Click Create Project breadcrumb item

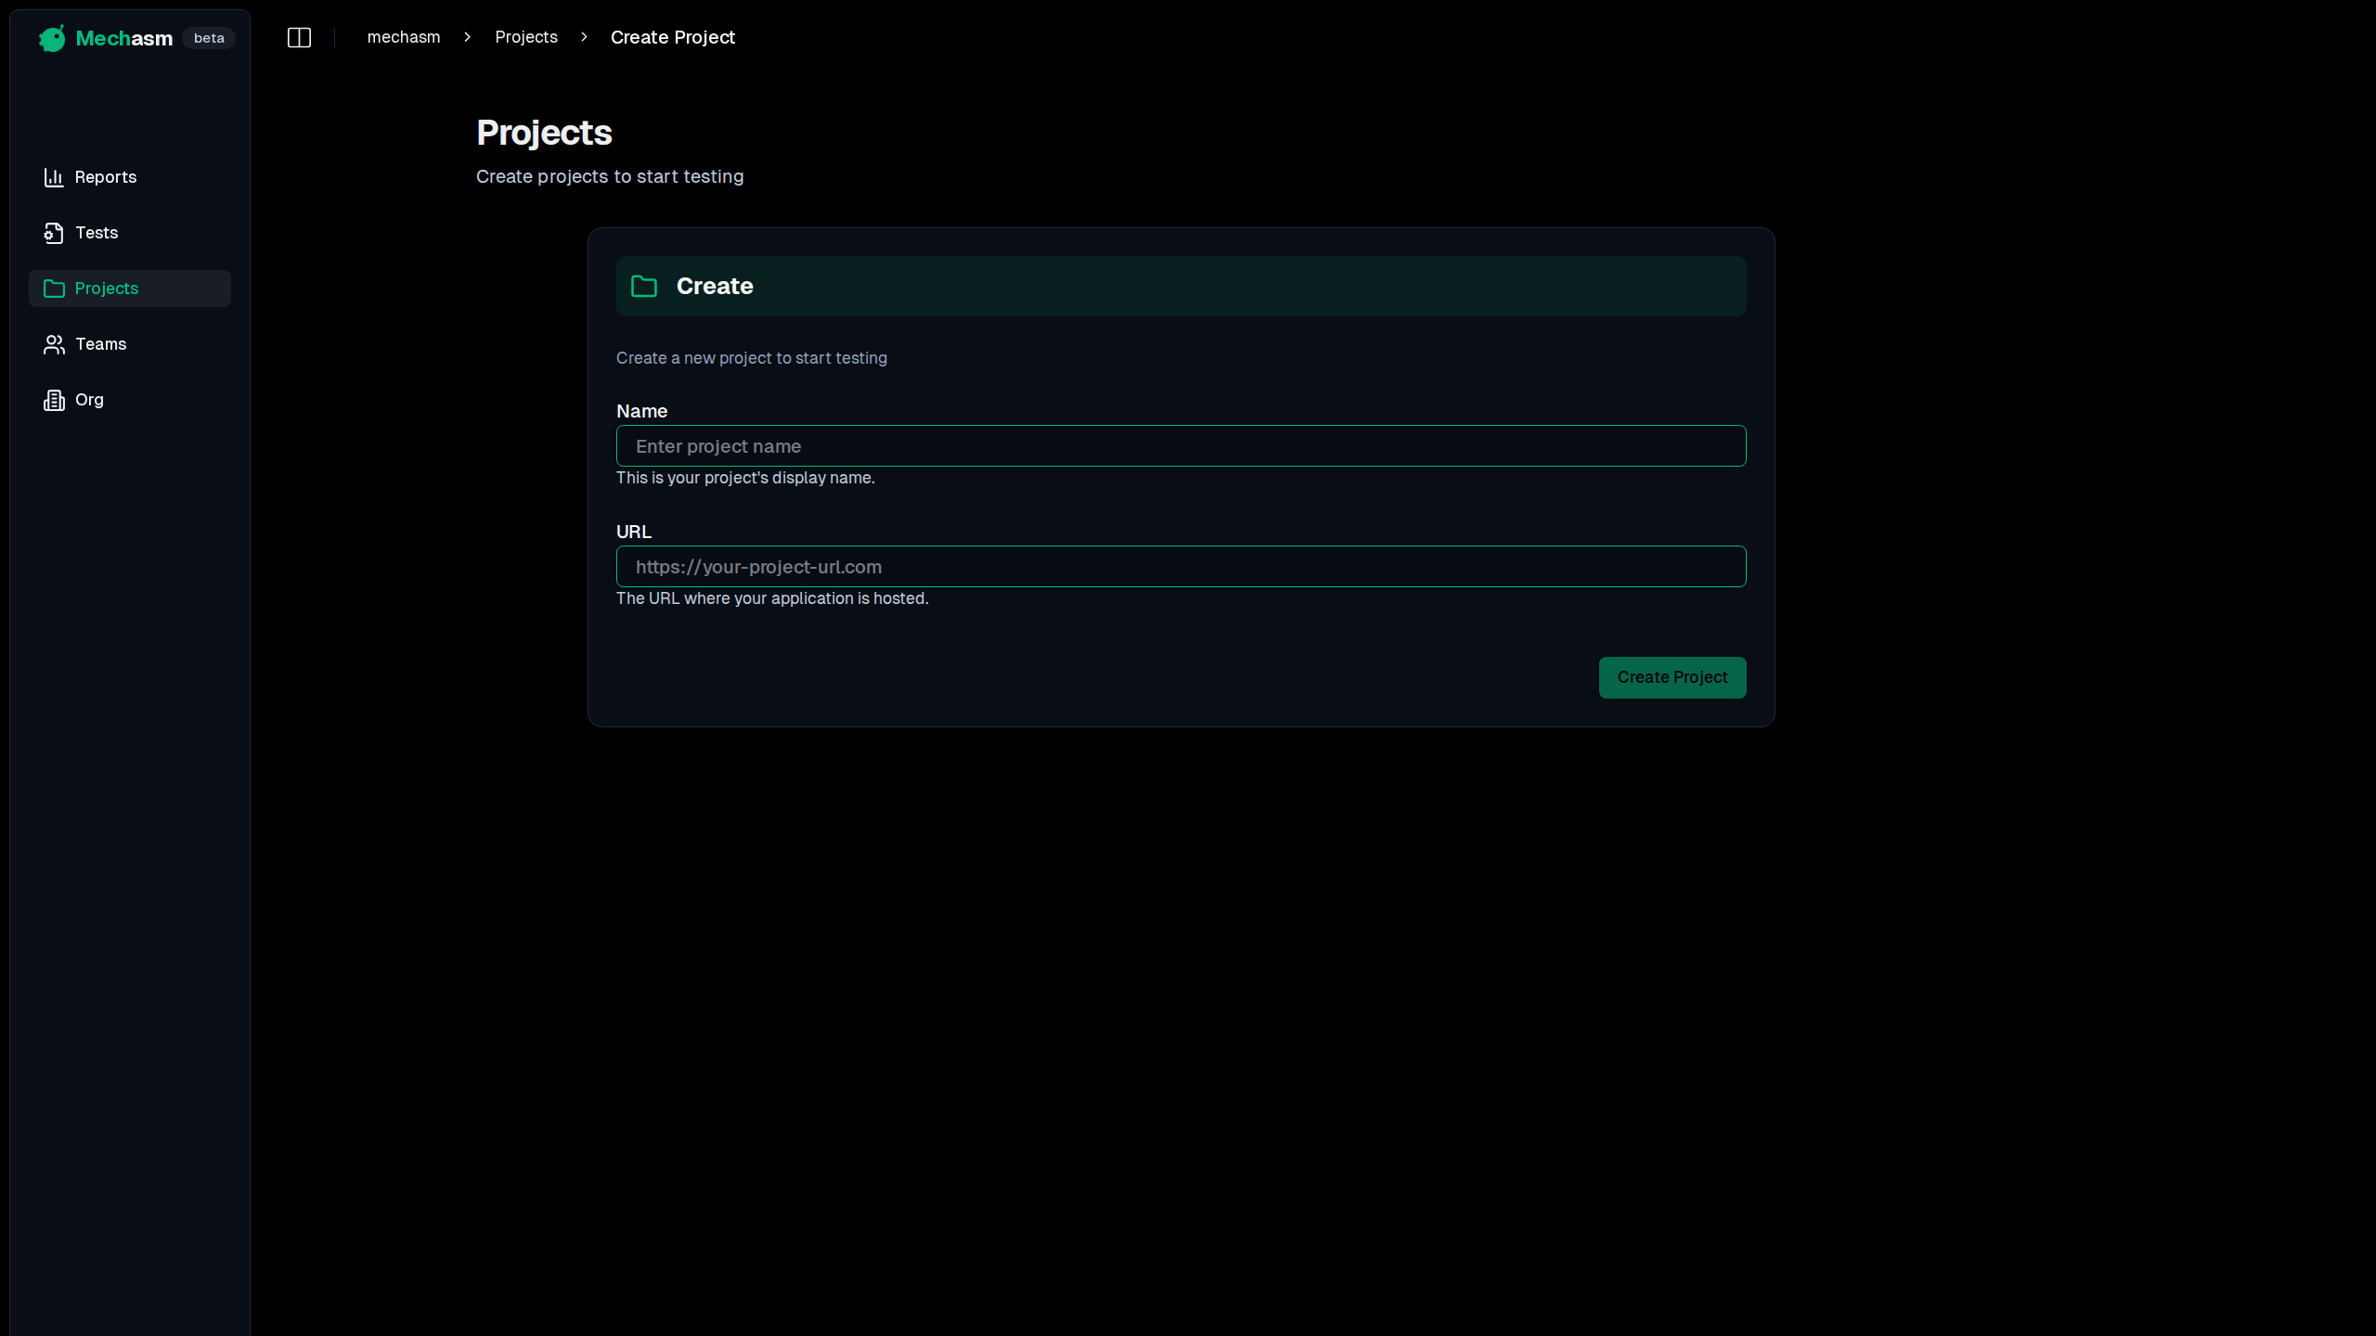click(x=672, y=37)
